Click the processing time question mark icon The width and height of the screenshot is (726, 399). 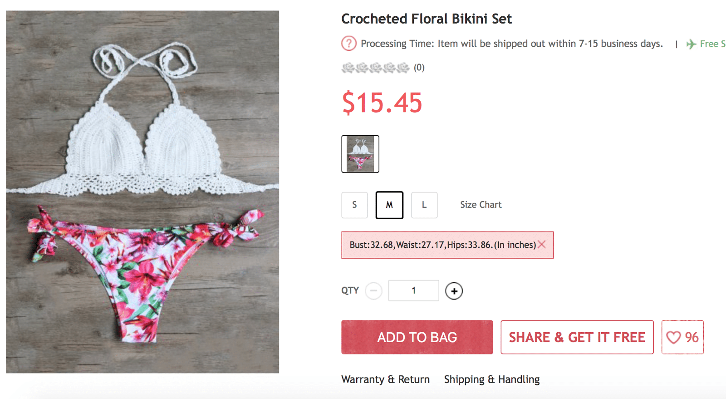pyautogui.click(x=348, y=44)
